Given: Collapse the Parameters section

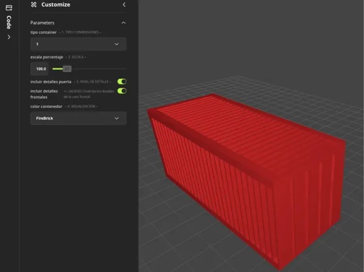Looking at the screenshot, I should pos(124,23).
